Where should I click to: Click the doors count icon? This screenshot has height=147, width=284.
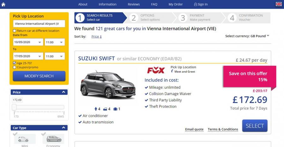click(105, 109)
